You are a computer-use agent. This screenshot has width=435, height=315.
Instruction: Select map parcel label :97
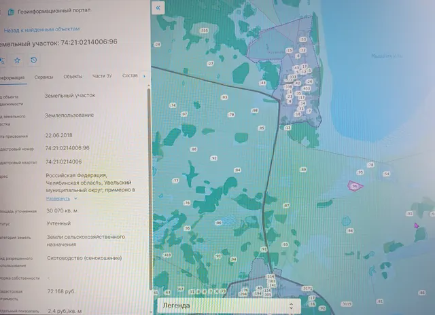(184, 114)
